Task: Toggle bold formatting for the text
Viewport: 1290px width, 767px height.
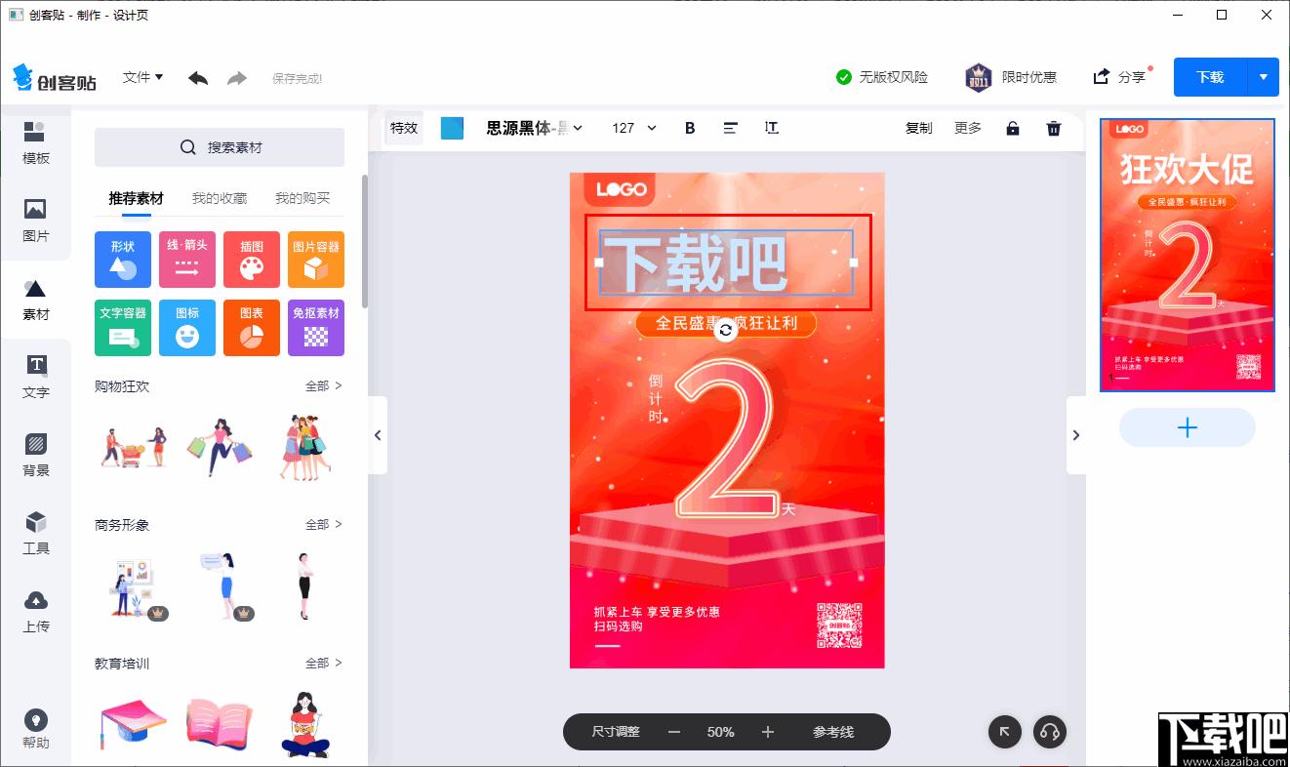Action: point(690,128)
